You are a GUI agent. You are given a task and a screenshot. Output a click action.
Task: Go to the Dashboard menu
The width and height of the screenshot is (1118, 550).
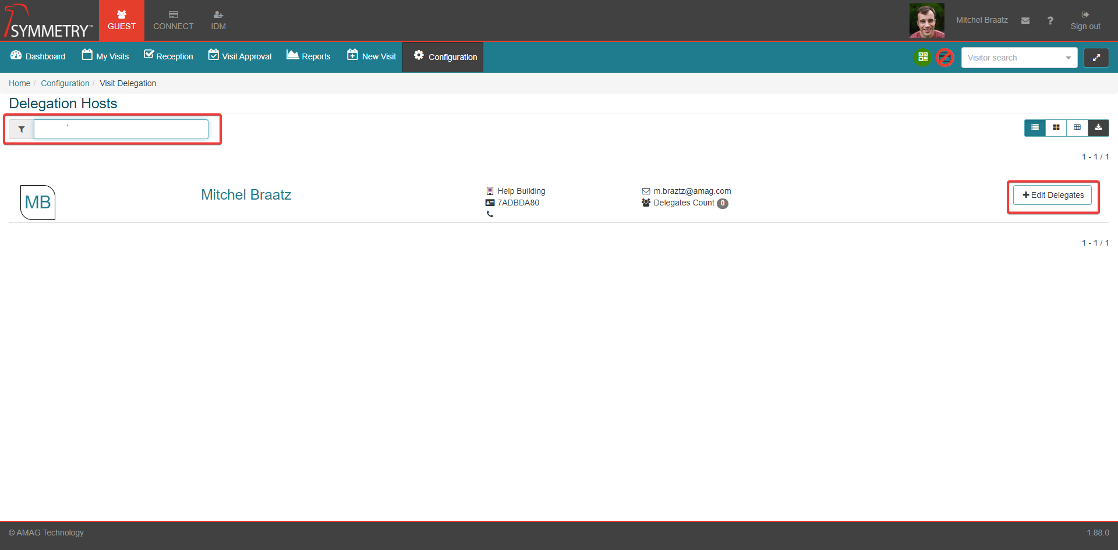click(38, 56)
